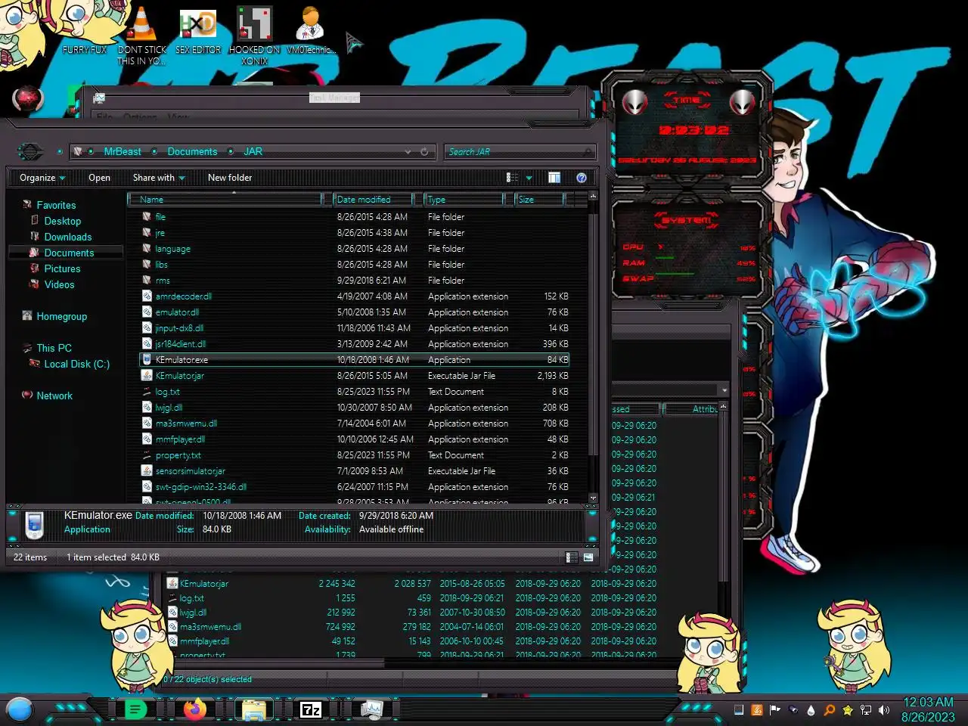Image resolution: width=968 pixels, height=726 pixels.
Task: Navigate to the Documents breadcrumb
Action: (x=192, y=152)
